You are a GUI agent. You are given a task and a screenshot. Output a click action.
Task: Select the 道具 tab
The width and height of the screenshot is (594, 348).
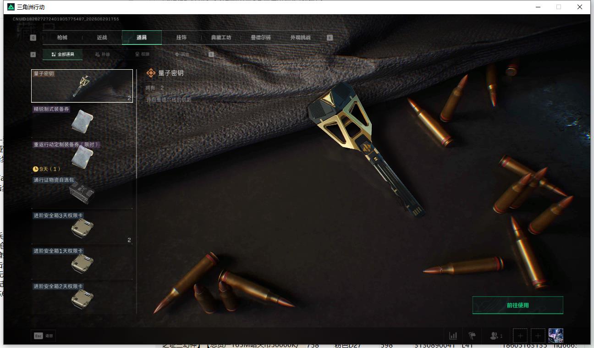click(142, 38)
